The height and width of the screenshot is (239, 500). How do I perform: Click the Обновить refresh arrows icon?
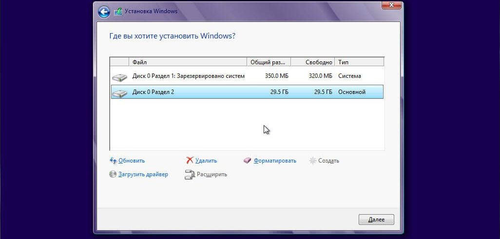point(113,161)
